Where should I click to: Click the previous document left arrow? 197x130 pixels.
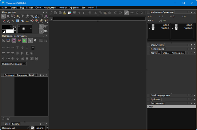pyautogui.click(x=79, y=13)
